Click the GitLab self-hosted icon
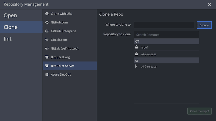 click(47, 48)
